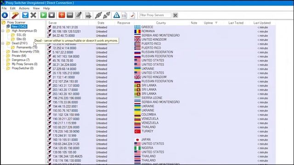
Task: Select the High Anonymous (0) folder
Action: 24,31
